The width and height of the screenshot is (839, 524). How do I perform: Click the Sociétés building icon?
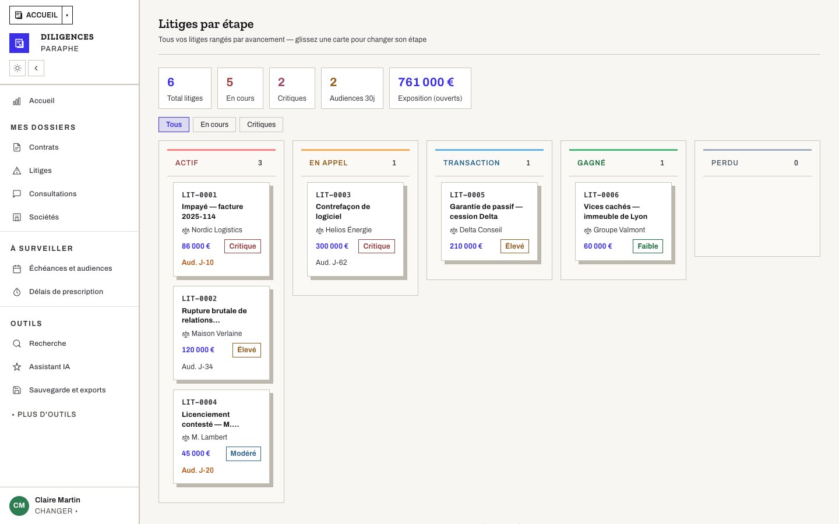[x=17, y=217]
